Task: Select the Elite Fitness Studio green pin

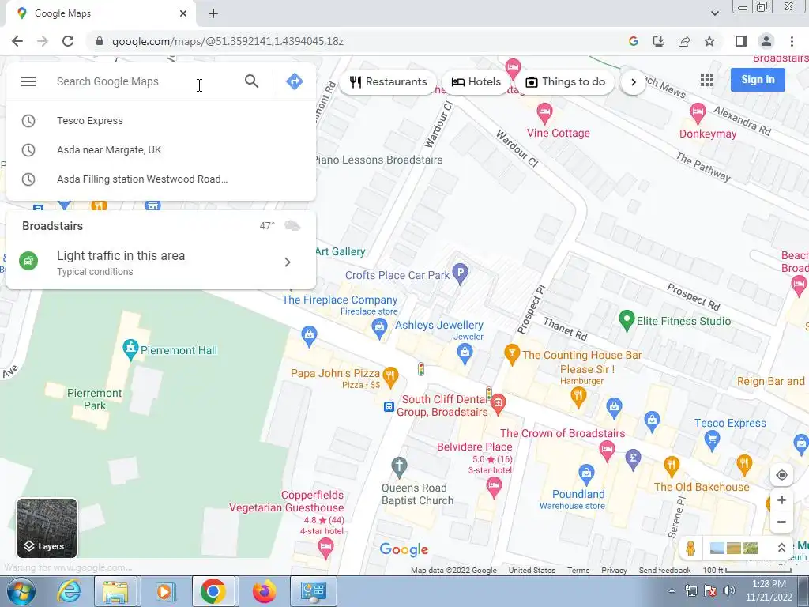Action: coord(627,321)
